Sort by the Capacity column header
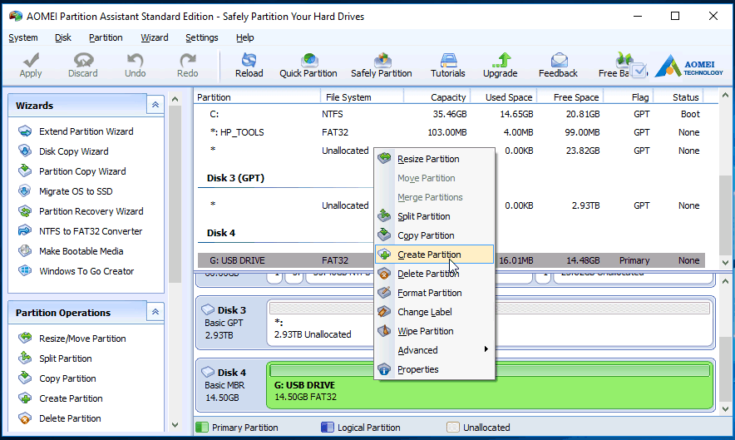 point(437,97)
